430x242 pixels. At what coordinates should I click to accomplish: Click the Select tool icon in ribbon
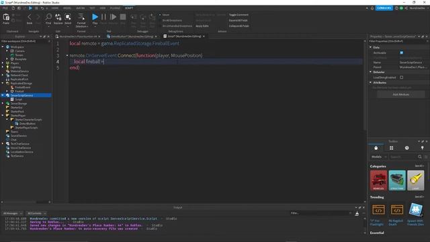[68, 17]
